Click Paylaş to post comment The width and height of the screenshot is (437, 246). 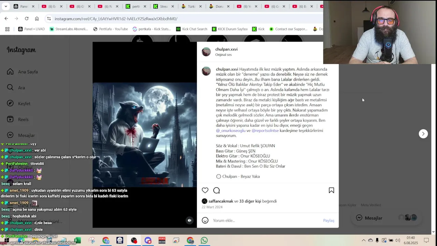click(x=328, y=220)
